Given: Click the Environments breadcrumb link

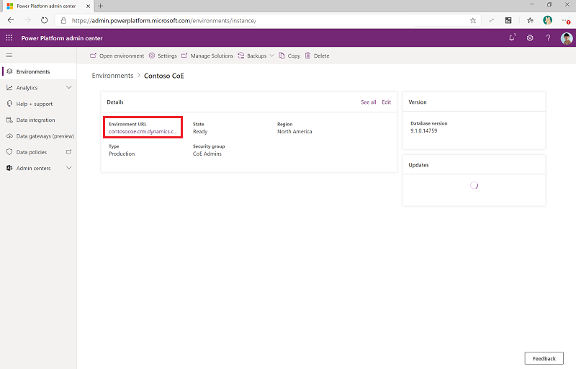Looking at the screenshot, I should coord(112,76).
